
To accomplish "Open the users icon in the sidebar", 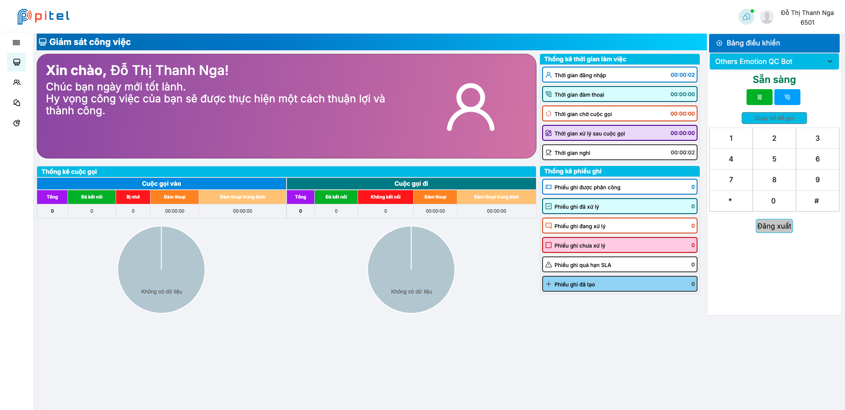I will tap(16, 83).
